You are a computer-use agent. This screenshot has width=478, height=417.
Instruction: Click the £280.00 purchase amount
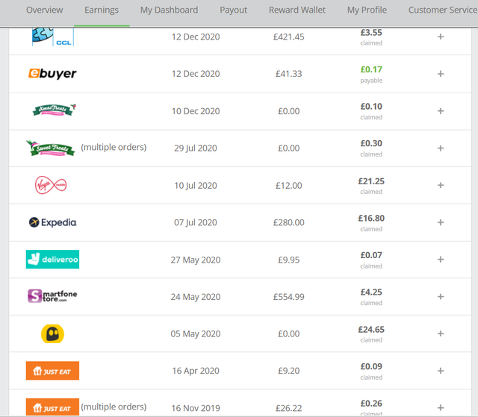[289, 222]
